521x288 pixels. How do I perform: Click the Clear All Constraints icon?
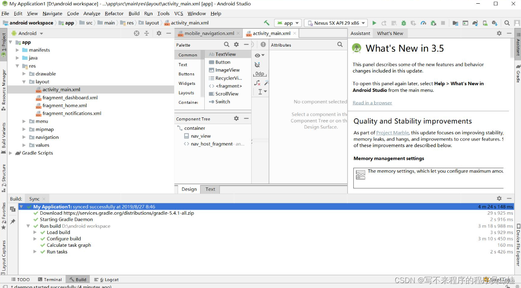(257, 83)
